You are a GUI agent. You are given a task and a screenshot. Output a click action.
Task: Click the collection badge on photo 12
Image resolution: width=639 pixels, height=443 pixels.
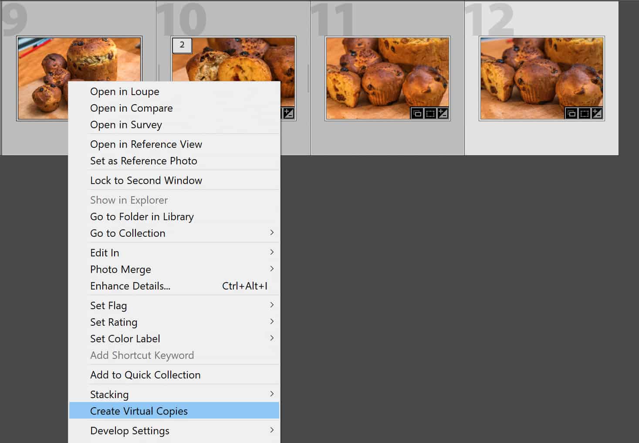tap(571, 113)
